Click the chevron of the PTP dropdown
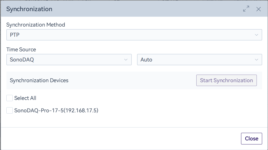The image size is (268, 150). [x=257, y=35]
